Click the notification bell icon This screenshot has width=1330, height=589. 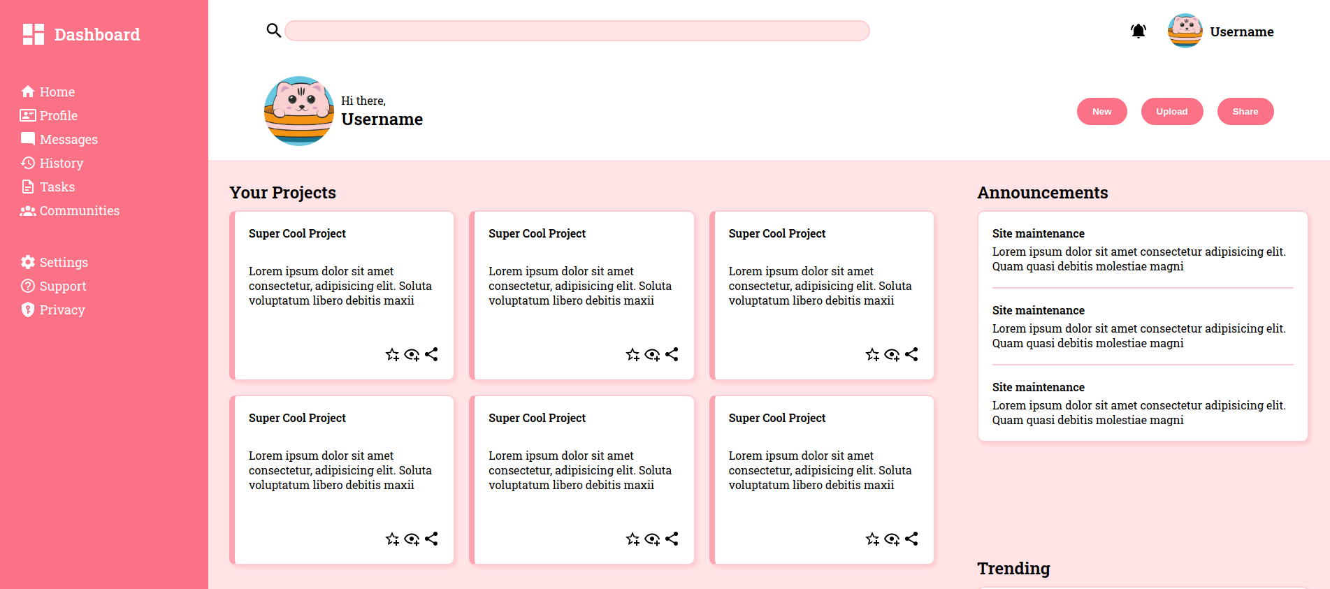1138,31
